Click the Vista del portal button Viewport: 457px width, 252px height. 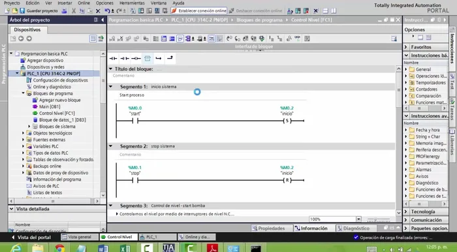31,238
